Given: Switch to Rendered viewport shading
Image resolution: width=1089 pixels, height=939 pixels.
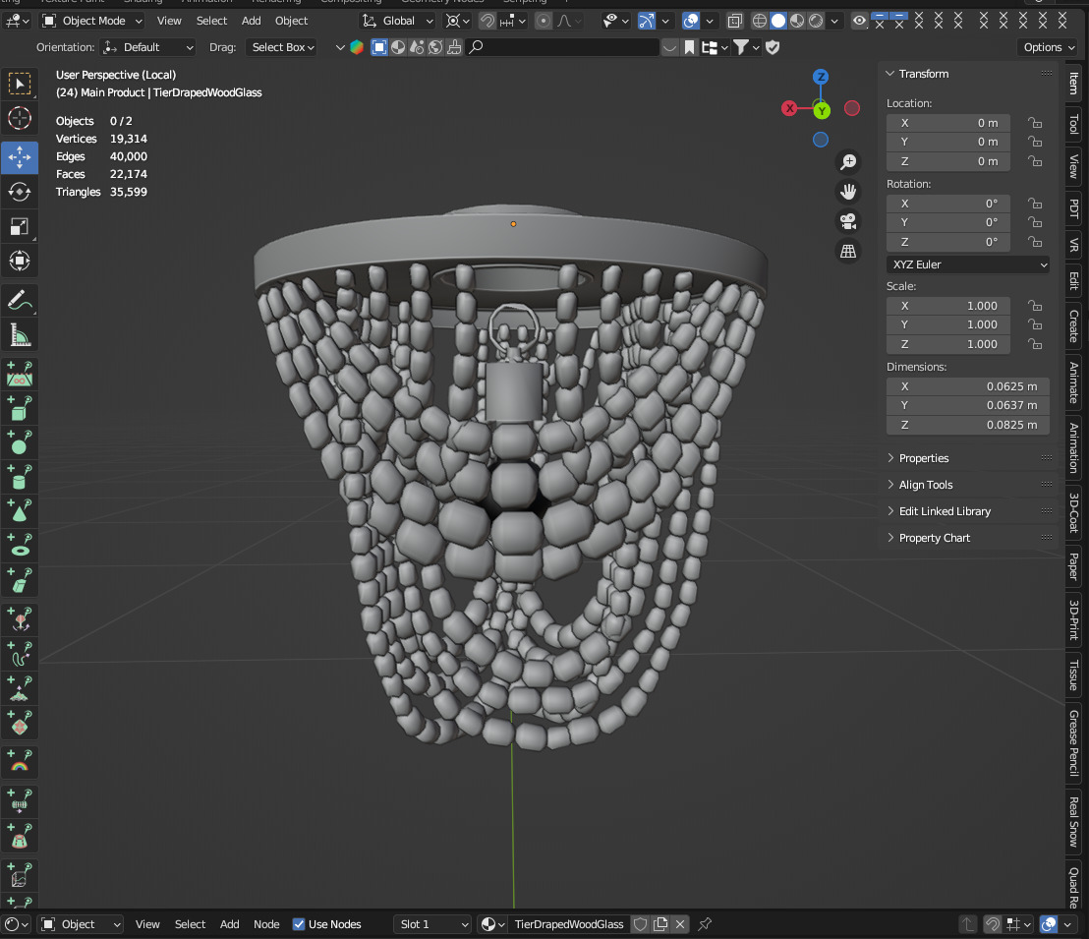Looking at the screenshot, I should pyautogui.click(x=816, y=21).
